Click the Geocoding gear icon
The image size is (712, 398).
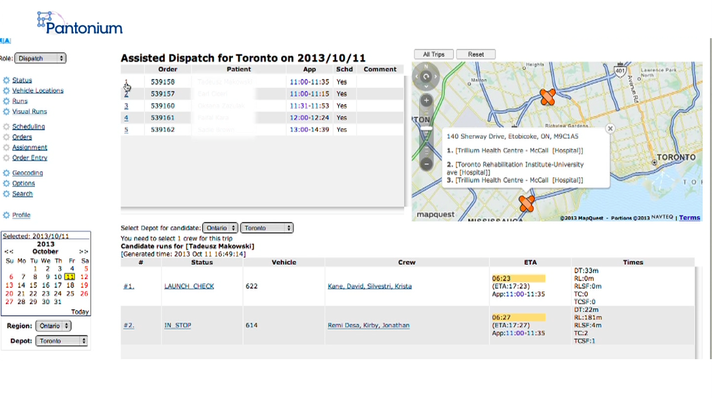pos(6,173)
